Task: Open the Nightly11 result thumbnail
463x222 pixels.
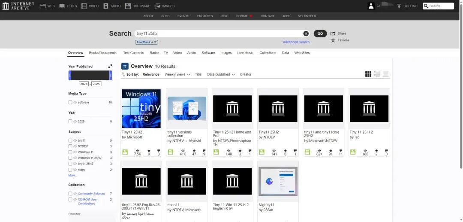Action: click(278, 182)
